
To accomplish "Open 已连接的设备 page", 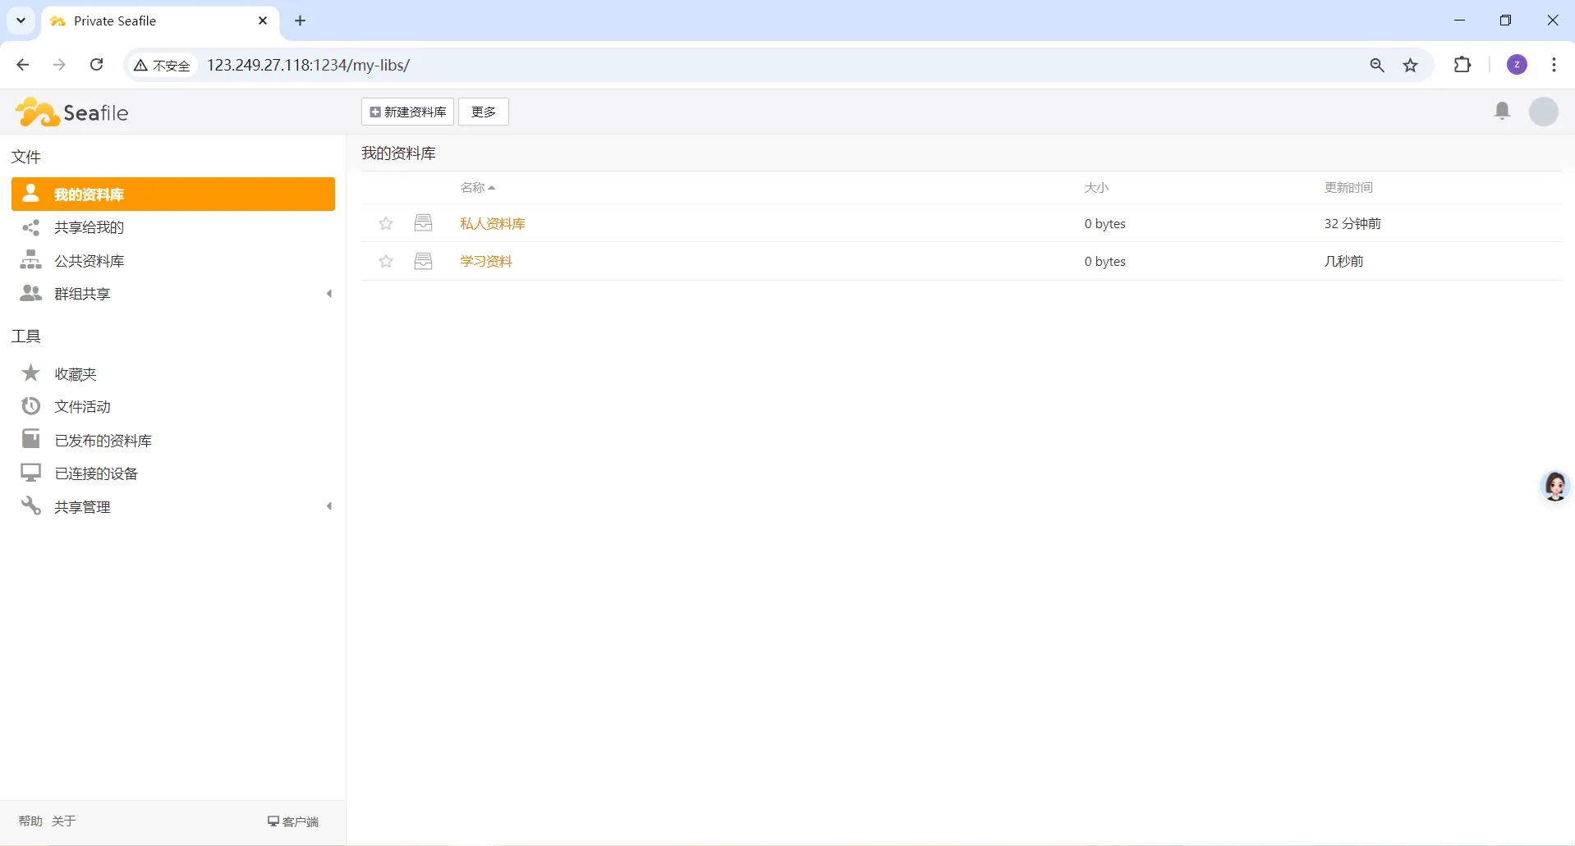I will pyautogui.click(x=96, y=473).
